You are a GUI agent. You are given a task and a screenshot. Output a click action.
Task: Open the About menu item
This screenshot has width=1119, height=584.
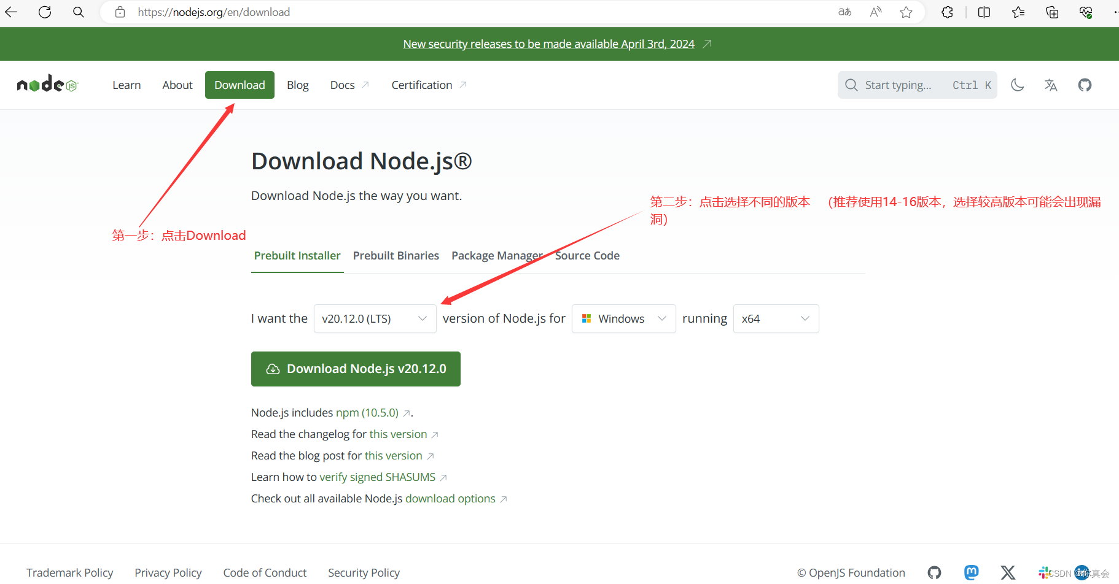[x=177, y=85]
